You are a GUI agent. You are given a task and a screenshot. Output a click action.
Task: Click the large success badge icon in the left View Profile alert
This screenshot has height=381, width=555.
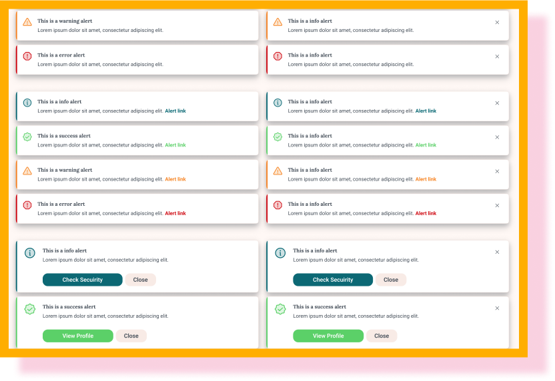click(x=30, y=309)
